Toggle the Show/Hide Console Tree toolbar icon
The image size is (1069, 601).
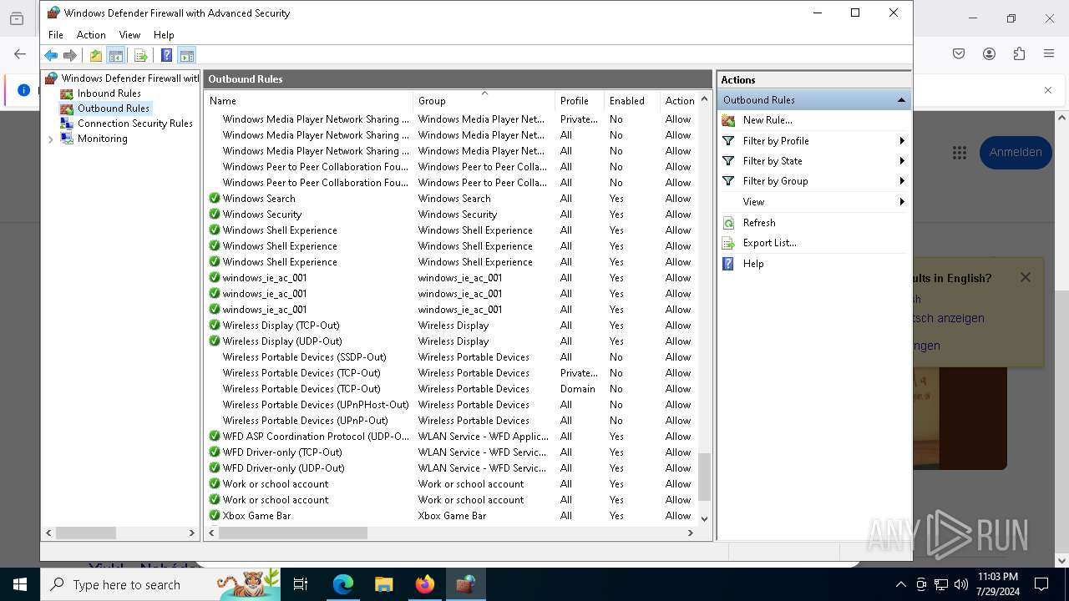click(116, 56)
